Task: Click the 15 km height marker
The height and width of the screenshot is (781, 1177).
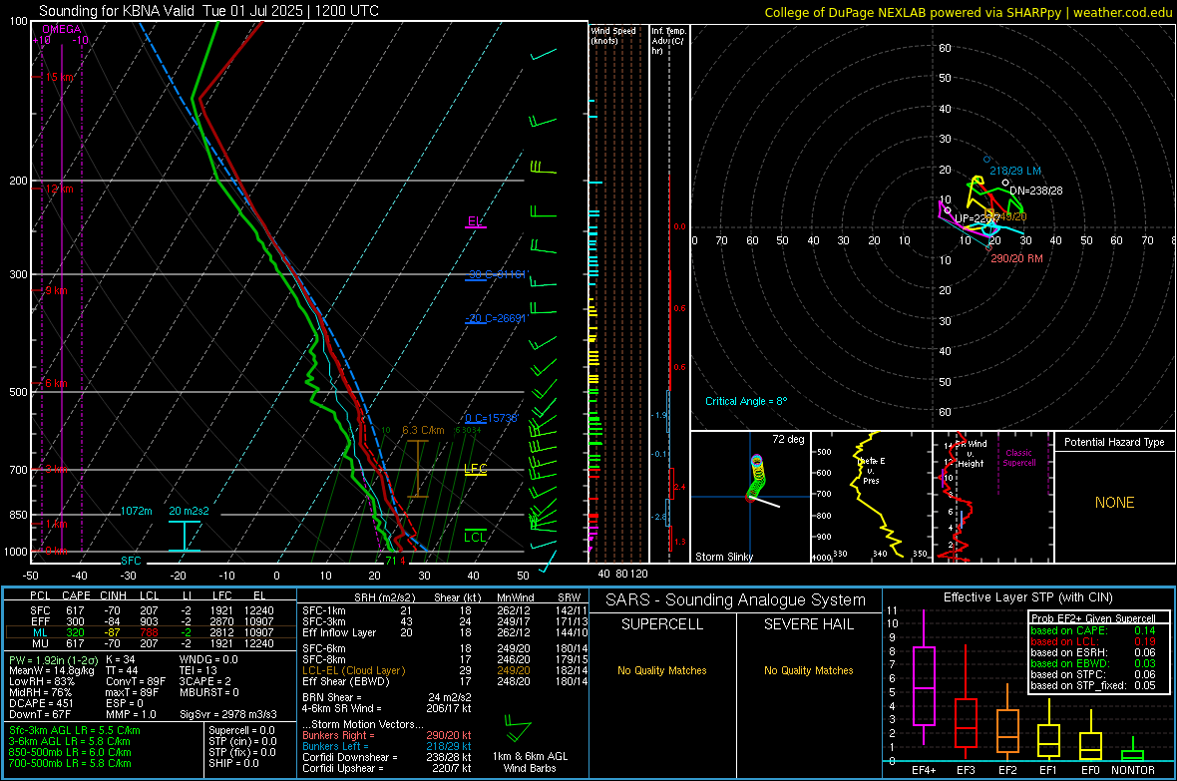Action: pyautogui.click(x=59, y=77)
